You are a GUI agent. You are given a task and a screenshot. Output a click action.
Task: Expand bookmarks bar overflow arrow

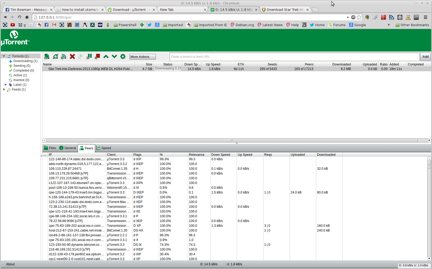click(389, 25)
